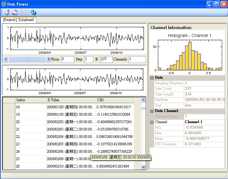
Task: Click the table's scroll down arrow
Action: click(143, 167)
